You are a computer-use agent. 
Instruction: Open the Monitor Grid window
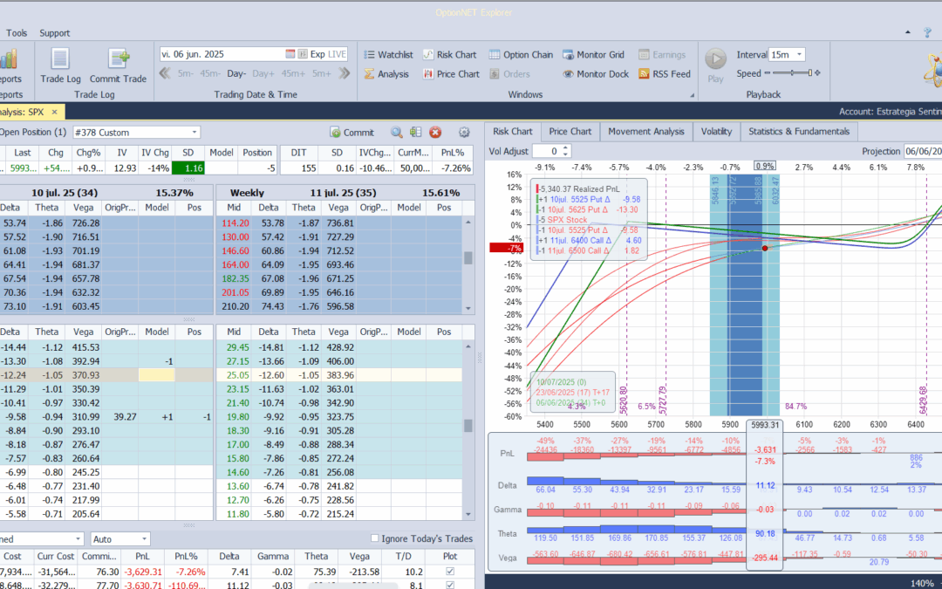[594, 55]
